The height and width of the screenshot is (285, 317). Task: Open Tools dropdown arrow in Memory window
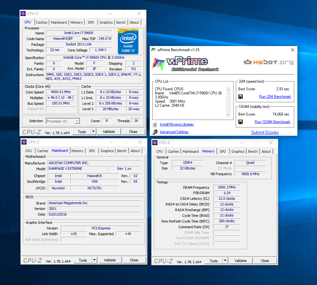tap(225, 261)
